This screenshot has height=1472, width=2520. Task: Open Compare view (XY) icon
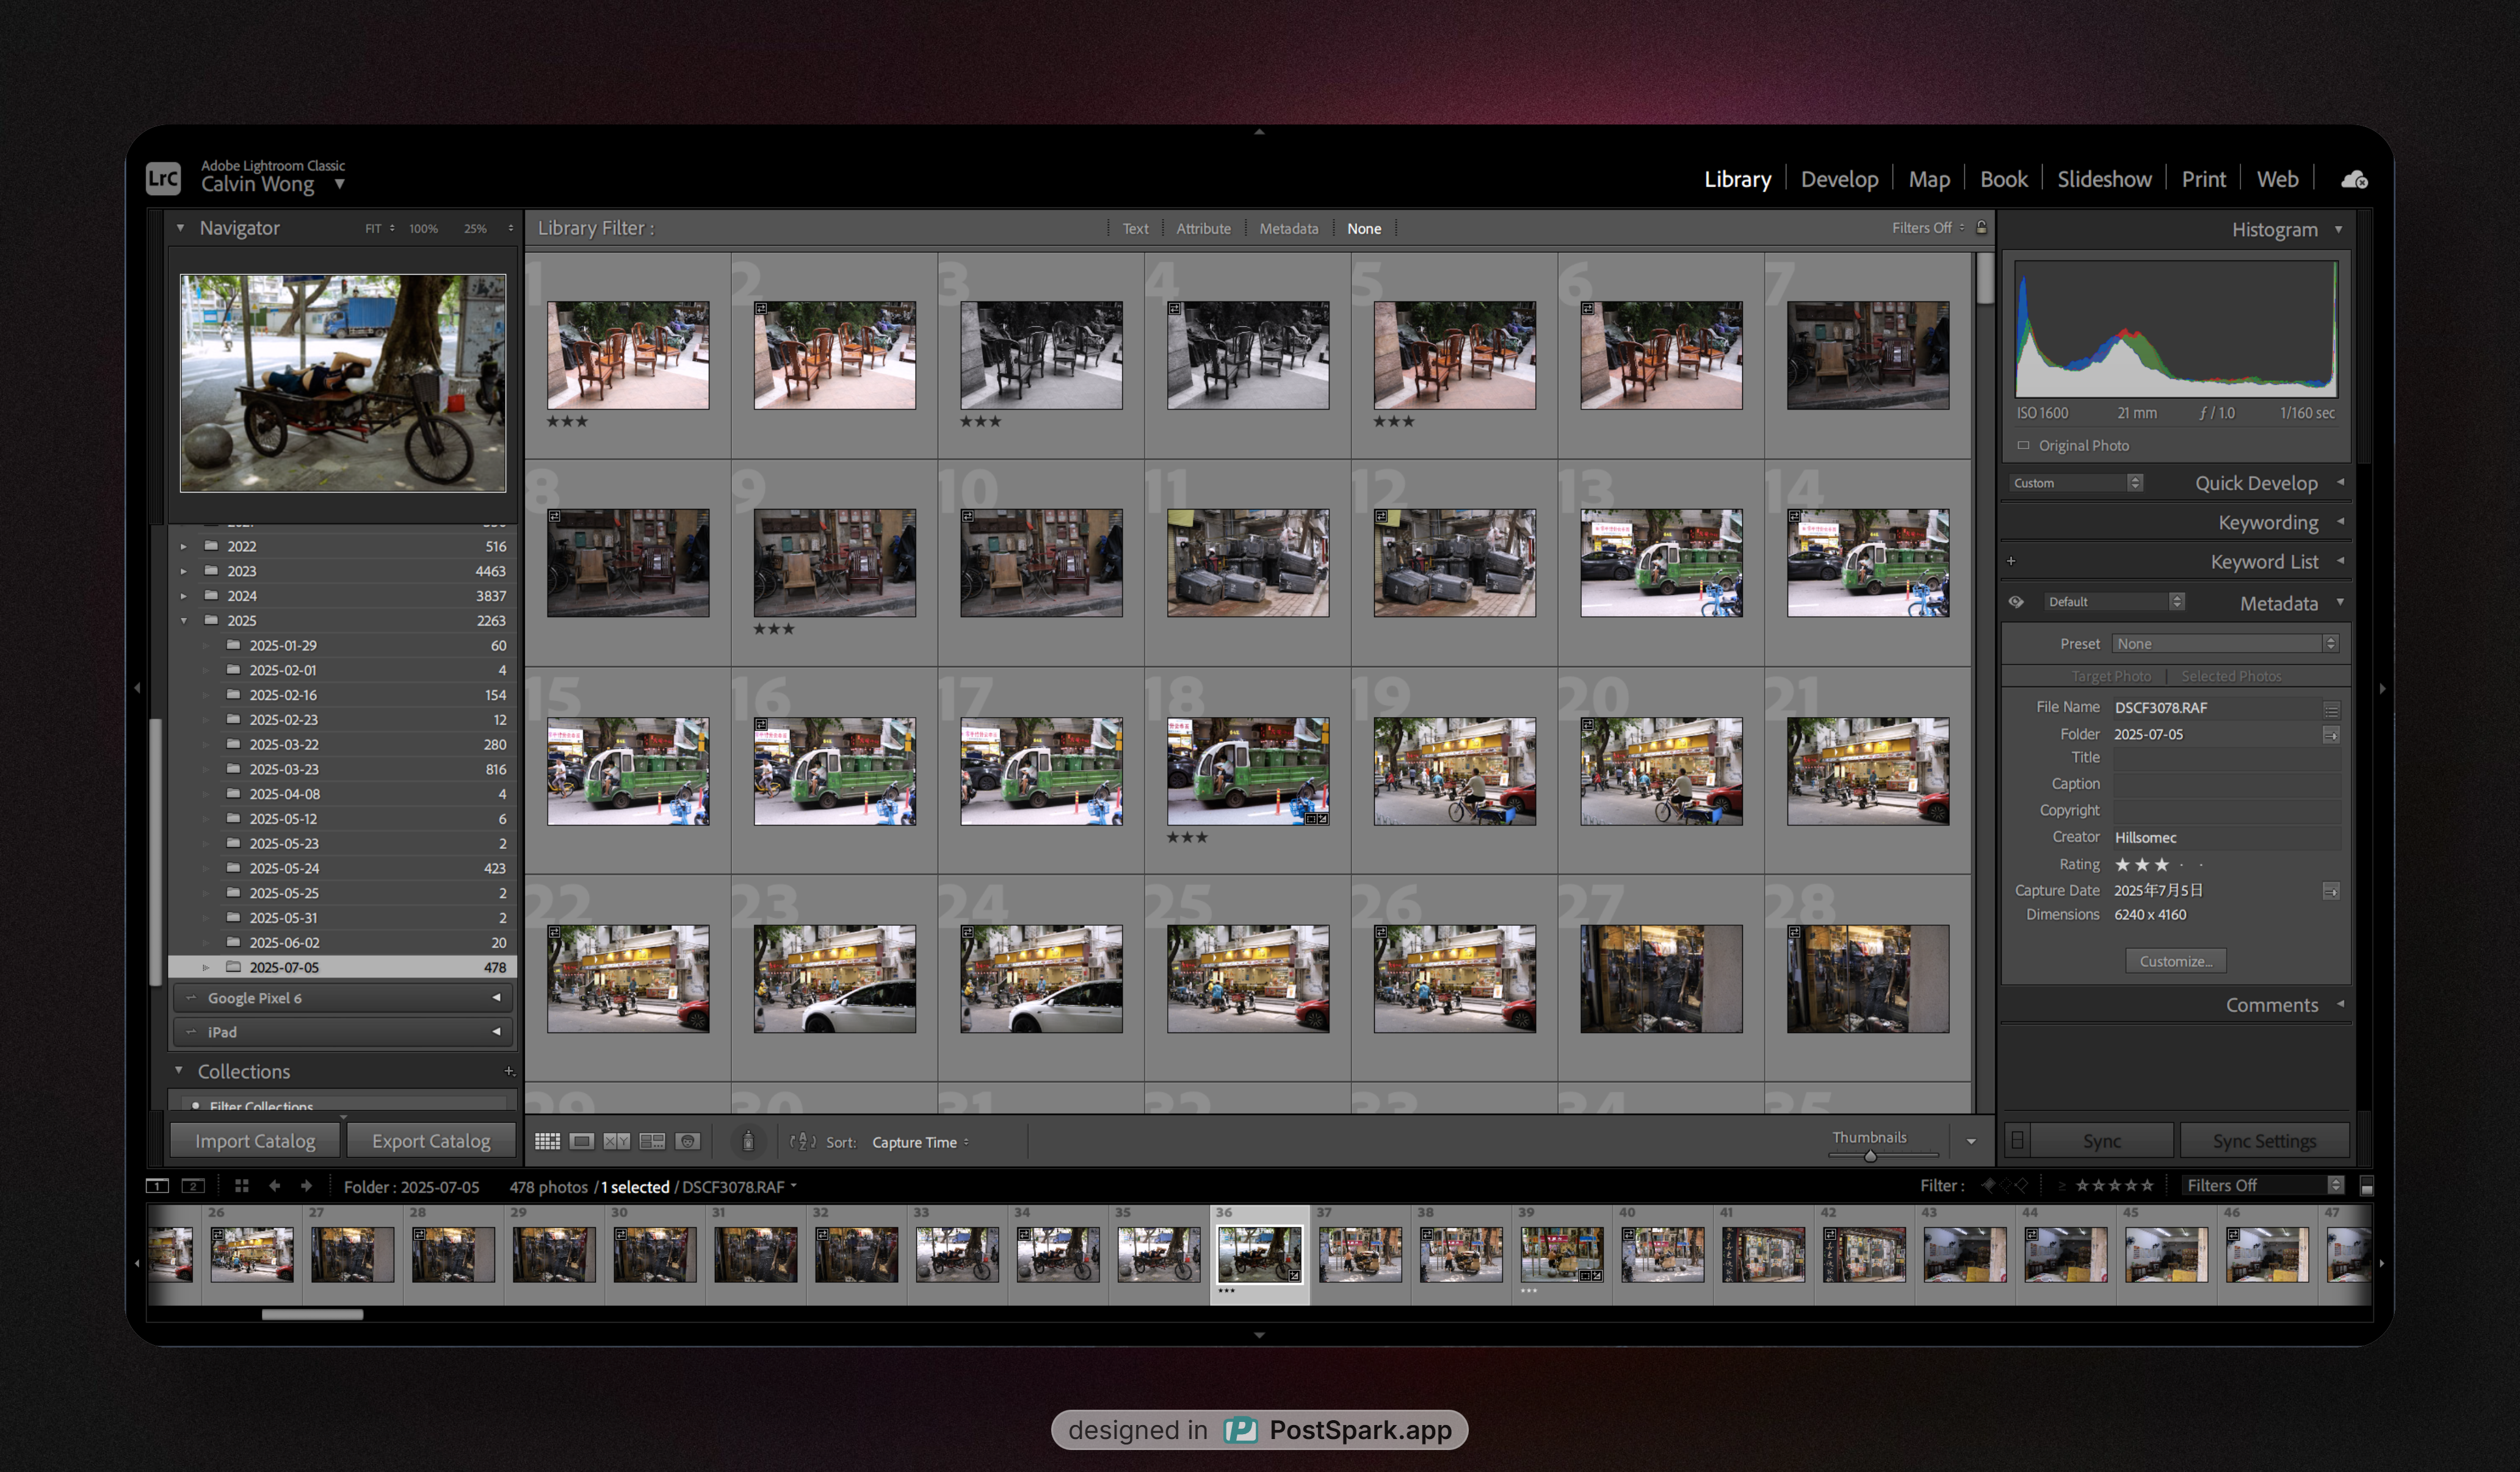tap(617, 1141)
